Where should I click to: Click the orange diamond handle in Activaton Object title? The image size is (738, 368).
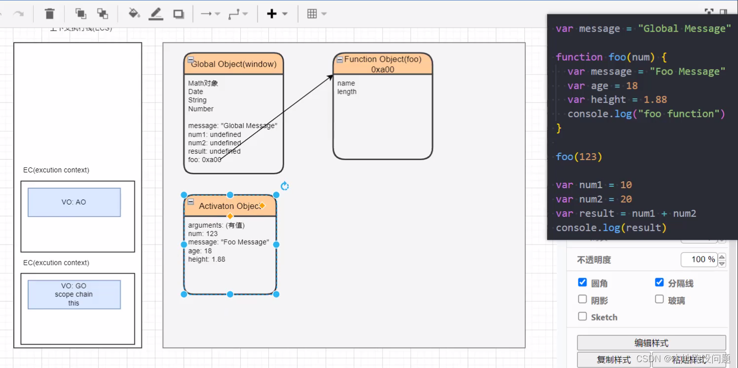(x=262, y=205)
